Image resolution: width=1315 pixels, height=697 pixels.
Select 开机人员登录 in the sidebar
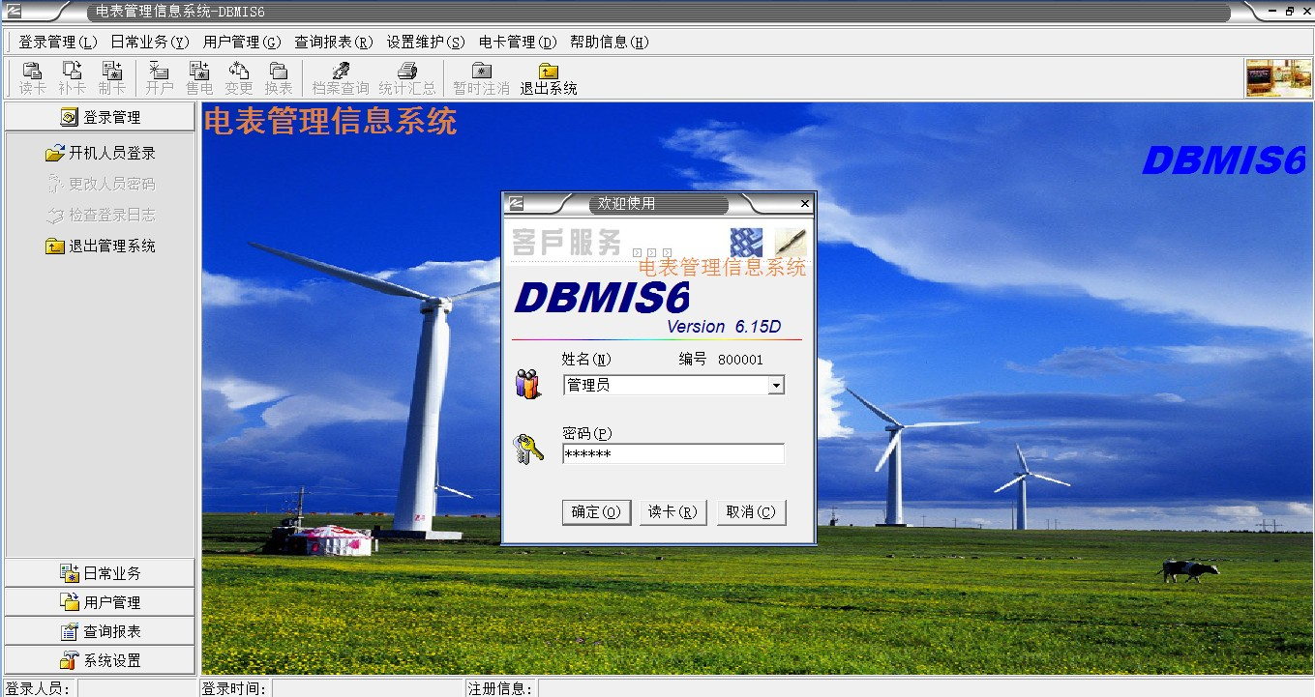pyautogui.click(x=101, y=154)
